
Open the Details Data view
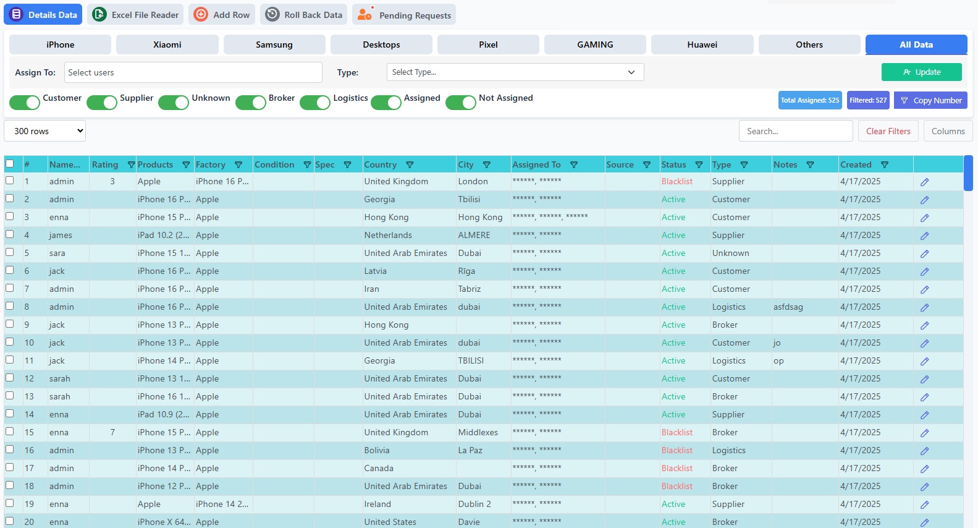coord(43,15)
